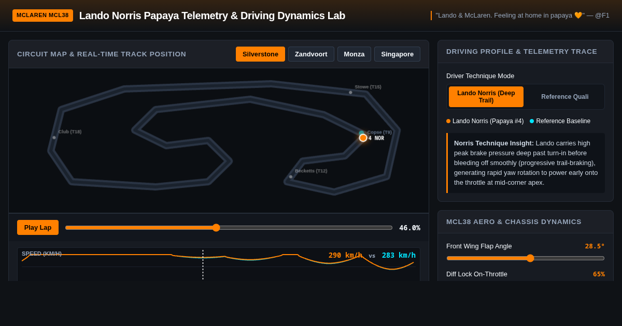The width and height of the screenshot is (622, 326).
Task: Switch to the Zandvoort circuit
Action: coord(311,54)
